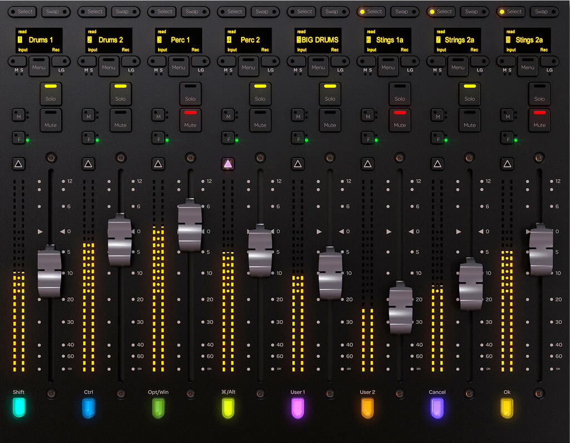Image resolution: width=570 pixels, height=443 pixels.
Task: Open the Menu on the Strings 2a channel
Action: point(458,67)
